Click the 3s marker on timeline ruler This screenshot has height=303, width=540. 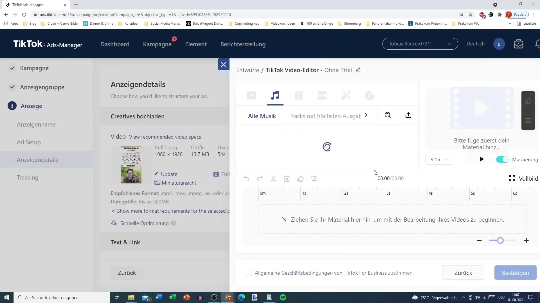(x=388, y=193)
